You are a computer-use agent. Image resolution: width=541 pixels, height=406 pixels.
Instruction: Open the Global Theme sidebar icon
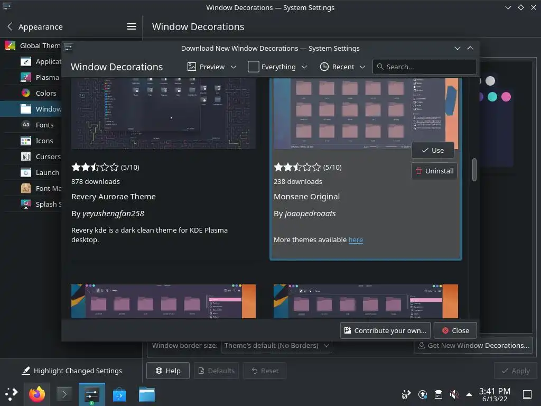(x=10, y=45)
